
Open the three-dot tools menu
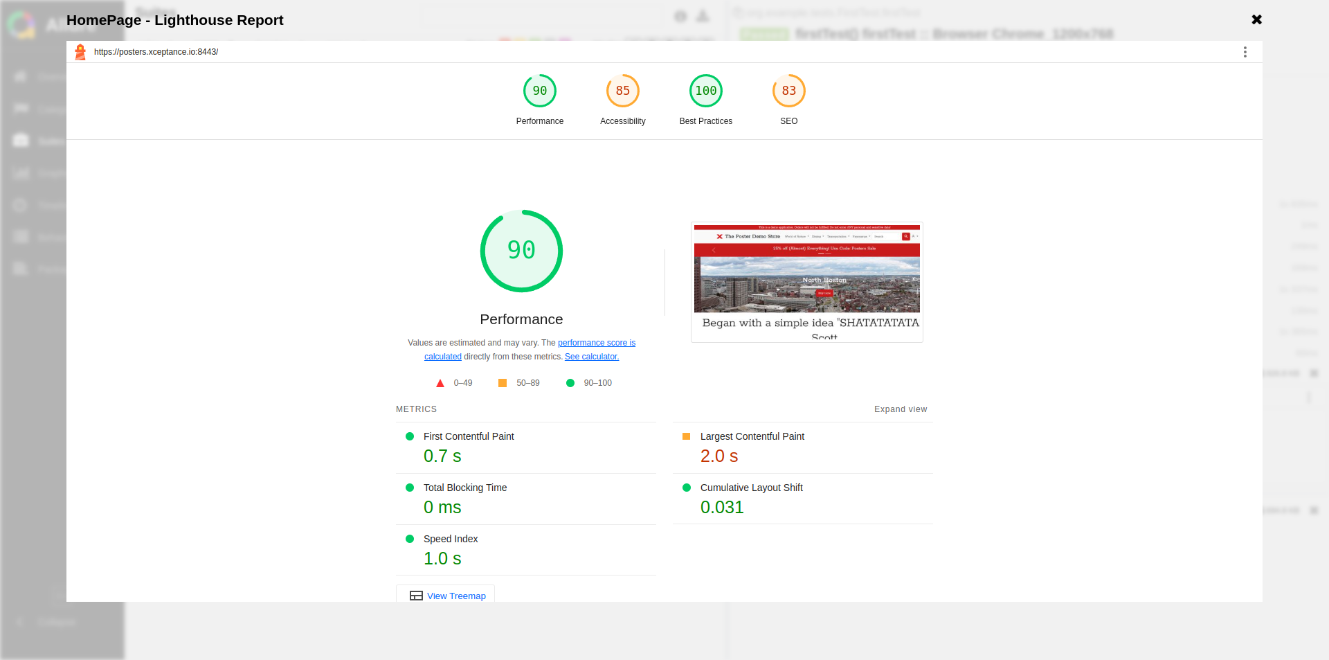(1245, 52)
